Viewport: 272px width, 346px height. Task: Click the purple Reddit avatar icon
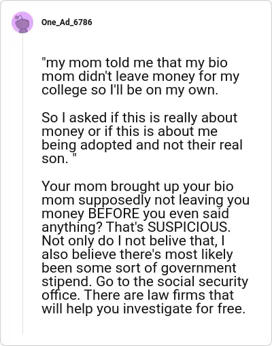click(x=22, y=22)
